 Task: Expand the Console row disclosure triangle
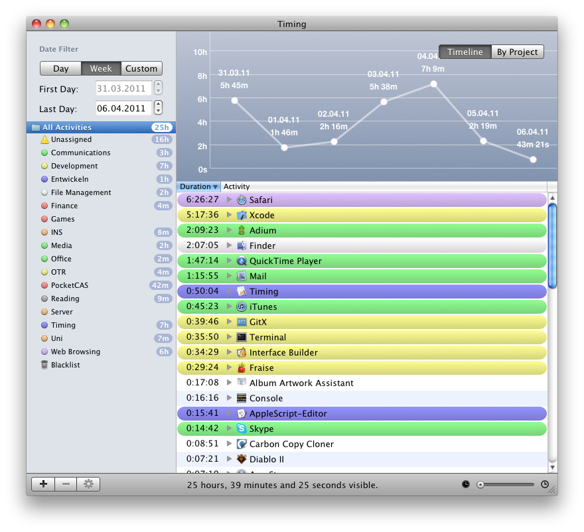[x=230, y=398]
